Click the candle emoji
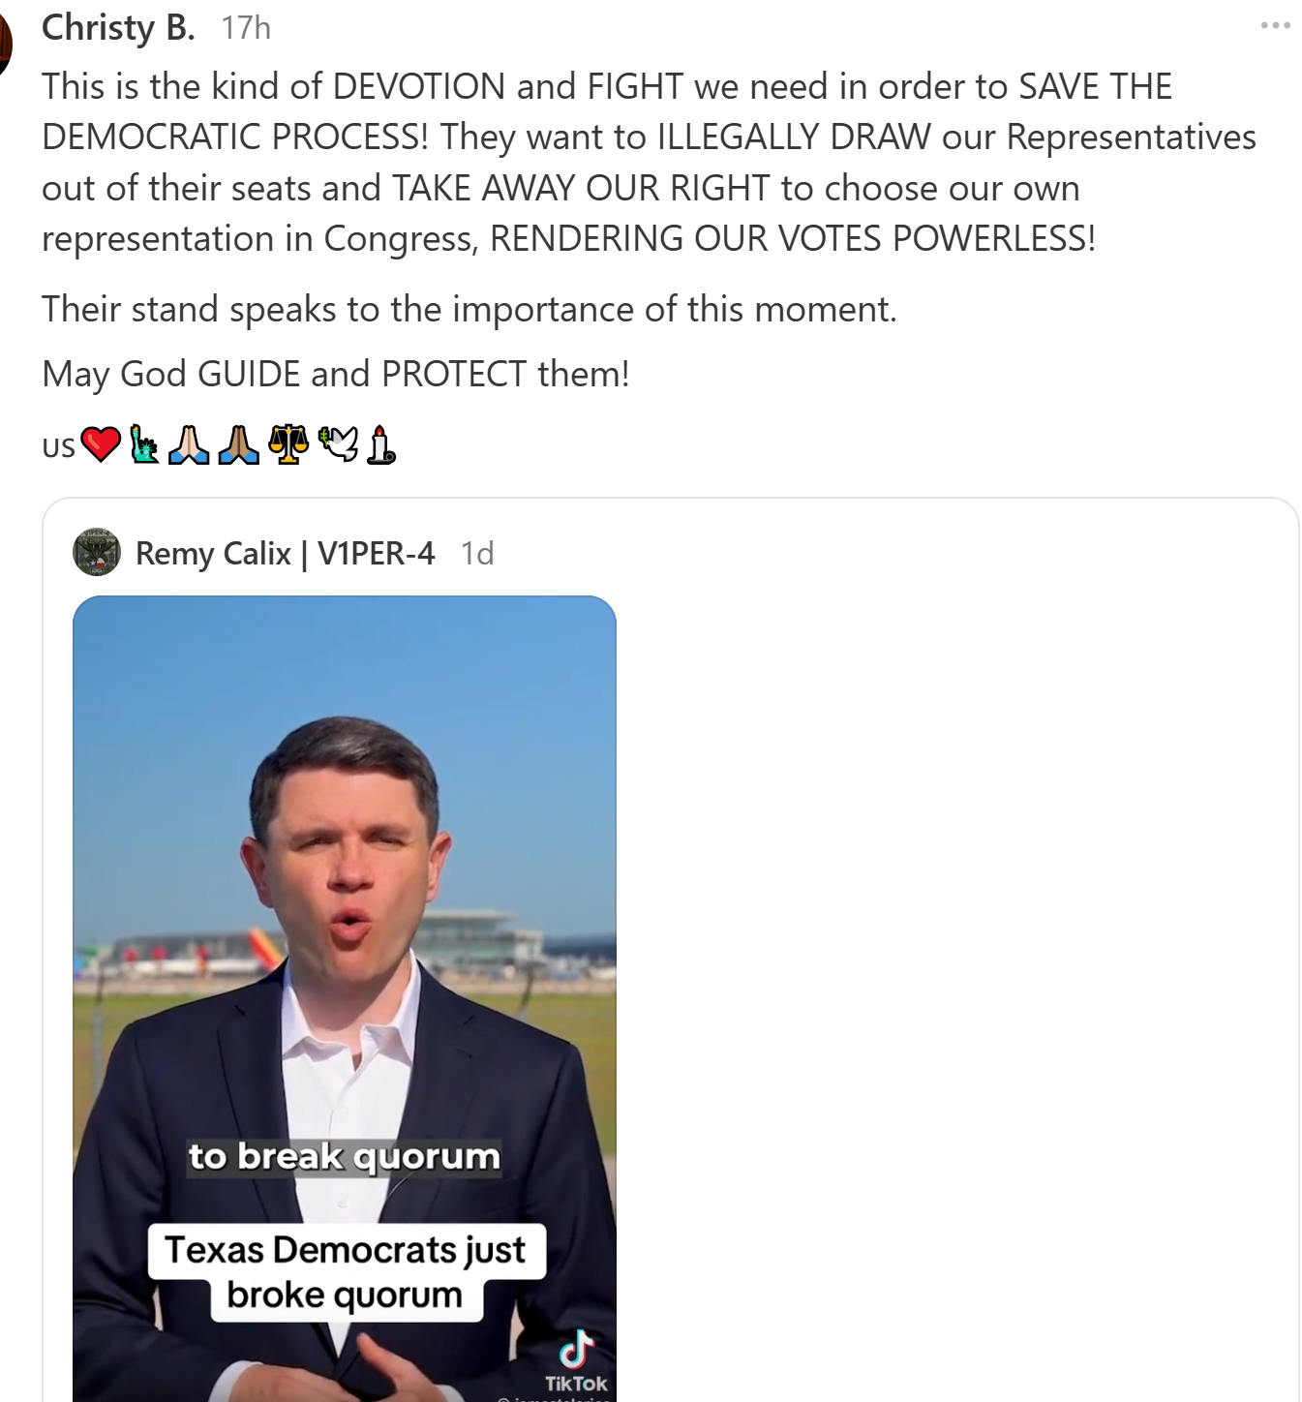Viewport: 1302px width, 1402px height. click(381, 444)
